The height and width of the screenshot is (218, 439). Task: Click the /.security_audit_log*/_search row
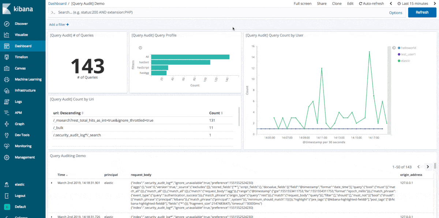click(143, 135)
